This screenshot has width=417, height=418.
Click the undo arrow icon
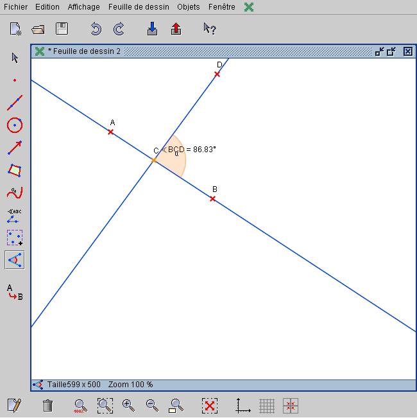(96, 29)
